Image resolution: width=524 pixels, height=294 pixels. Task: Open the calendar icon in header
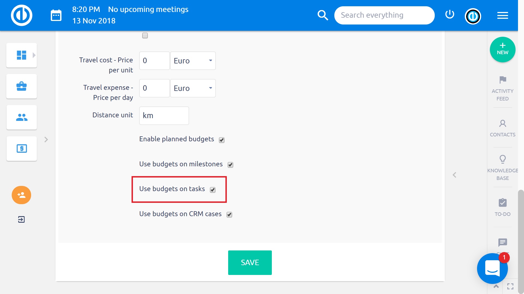[56, 15]
